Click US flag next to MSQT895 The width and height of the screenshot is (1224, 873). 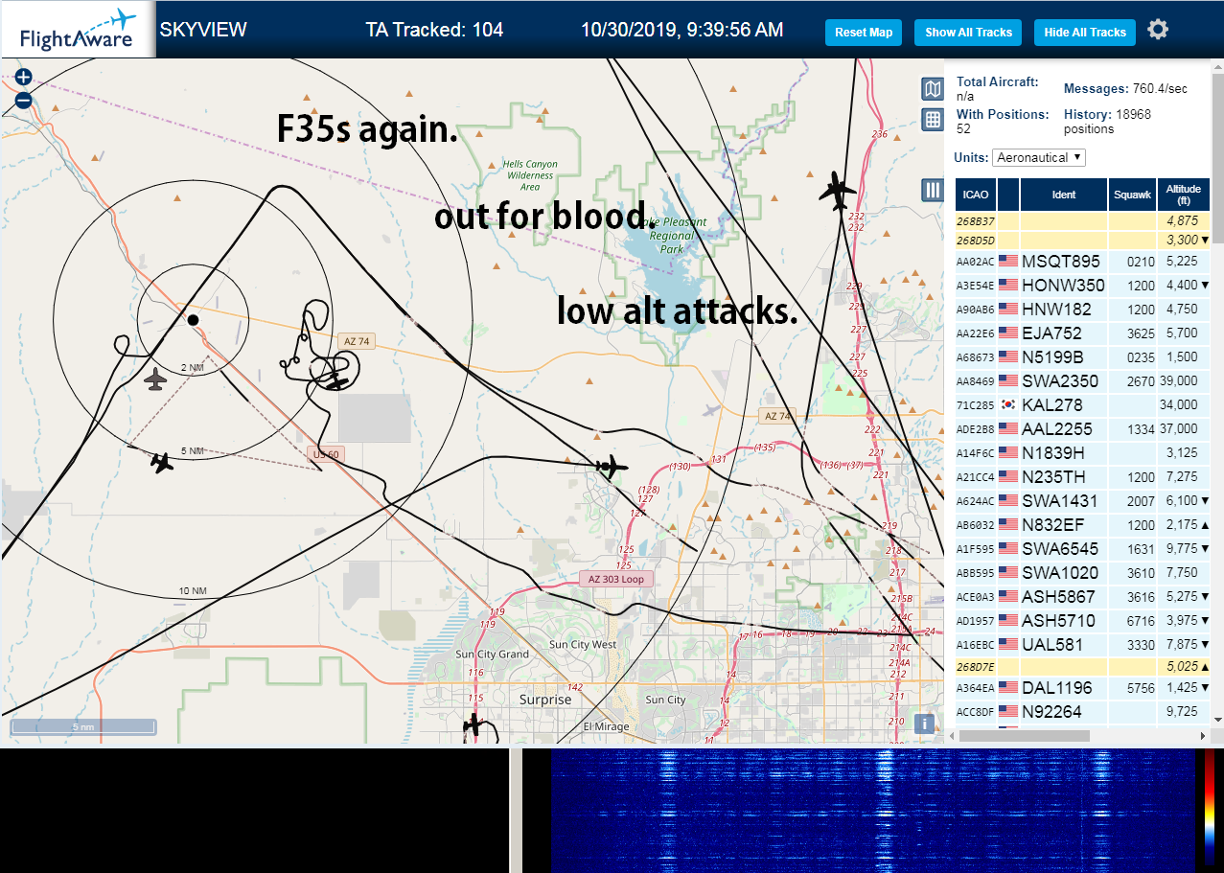[x=1007, y=261]
